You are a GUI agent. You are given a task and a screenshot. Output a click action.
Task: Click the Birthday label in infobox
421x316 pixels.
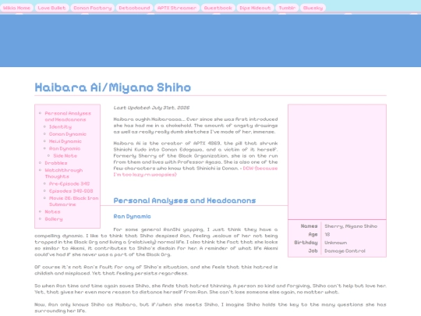pyautogui.click(x=306, y=243)
